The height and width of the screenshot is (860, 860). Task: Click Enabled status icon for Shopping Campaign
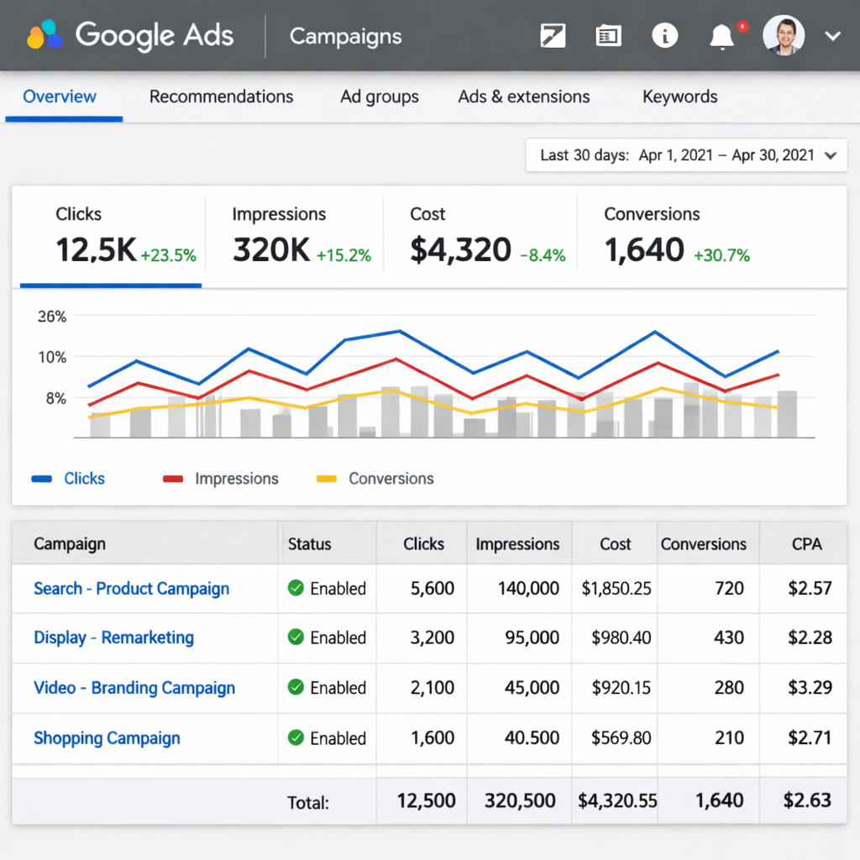[296, 738]
